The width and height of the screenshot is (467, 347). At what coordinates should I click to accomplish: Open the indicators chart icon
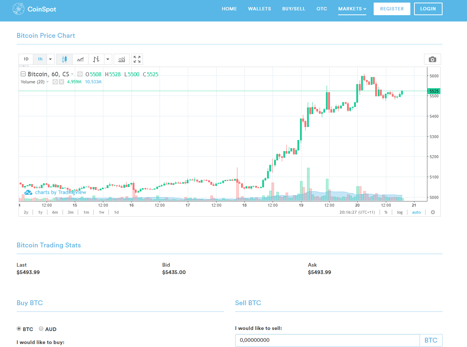pyautogui.click(x=121, y=59)
